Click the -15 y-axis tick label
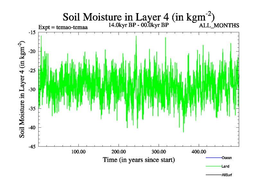Image resolution: width=257 pixels, height=192 pixels. [x=32, y=32]
